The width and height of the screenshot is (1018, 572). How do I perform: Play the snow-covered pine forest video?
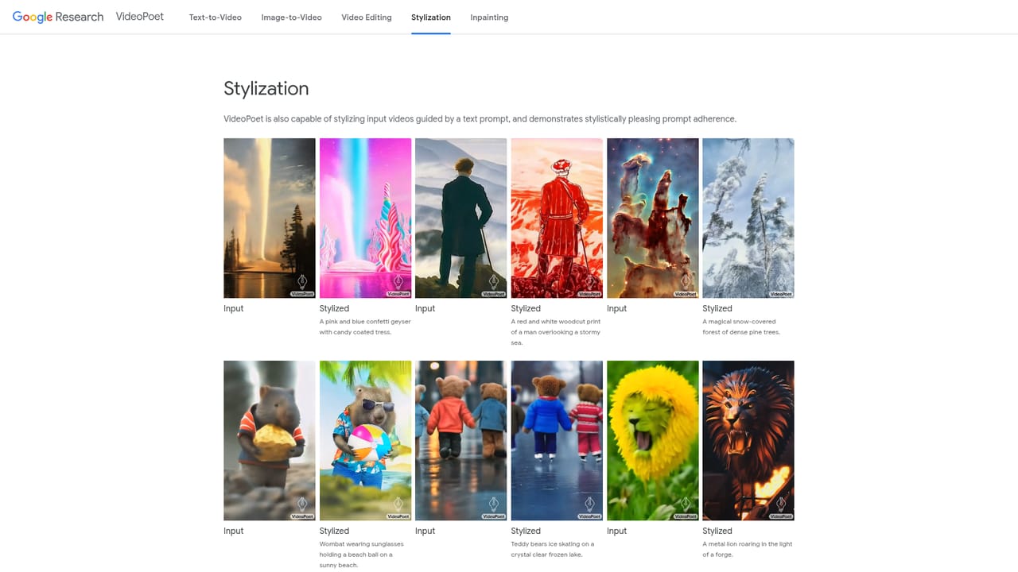coord(748,218)
